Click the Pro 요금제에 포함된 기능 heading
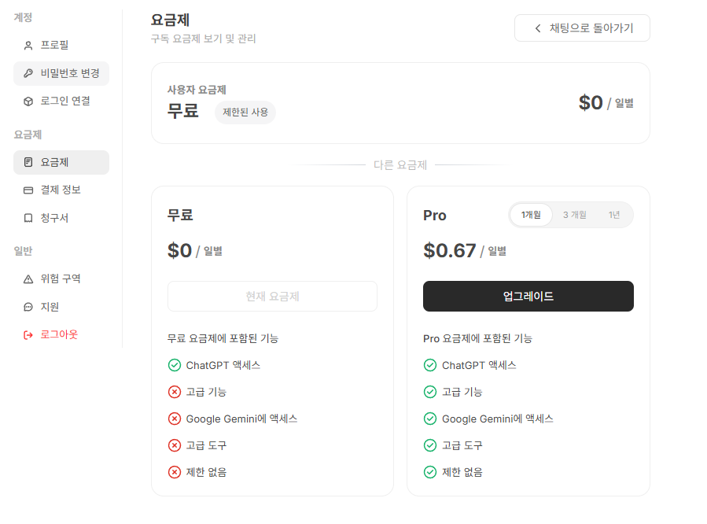 (x=477, y=338)
